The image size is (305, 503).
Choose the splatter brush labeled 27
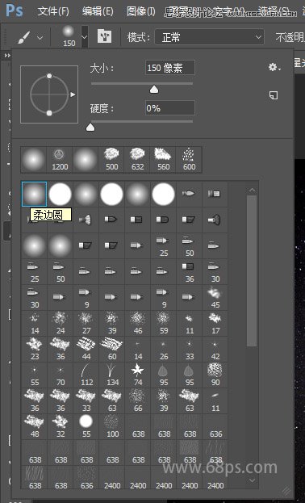86,323
